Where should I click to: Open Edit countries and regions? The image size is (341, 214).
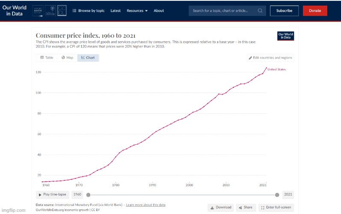point(271,58)
